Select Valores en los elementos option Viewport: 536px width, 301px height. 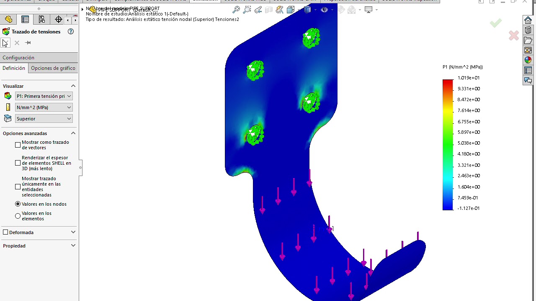(18, 216)
